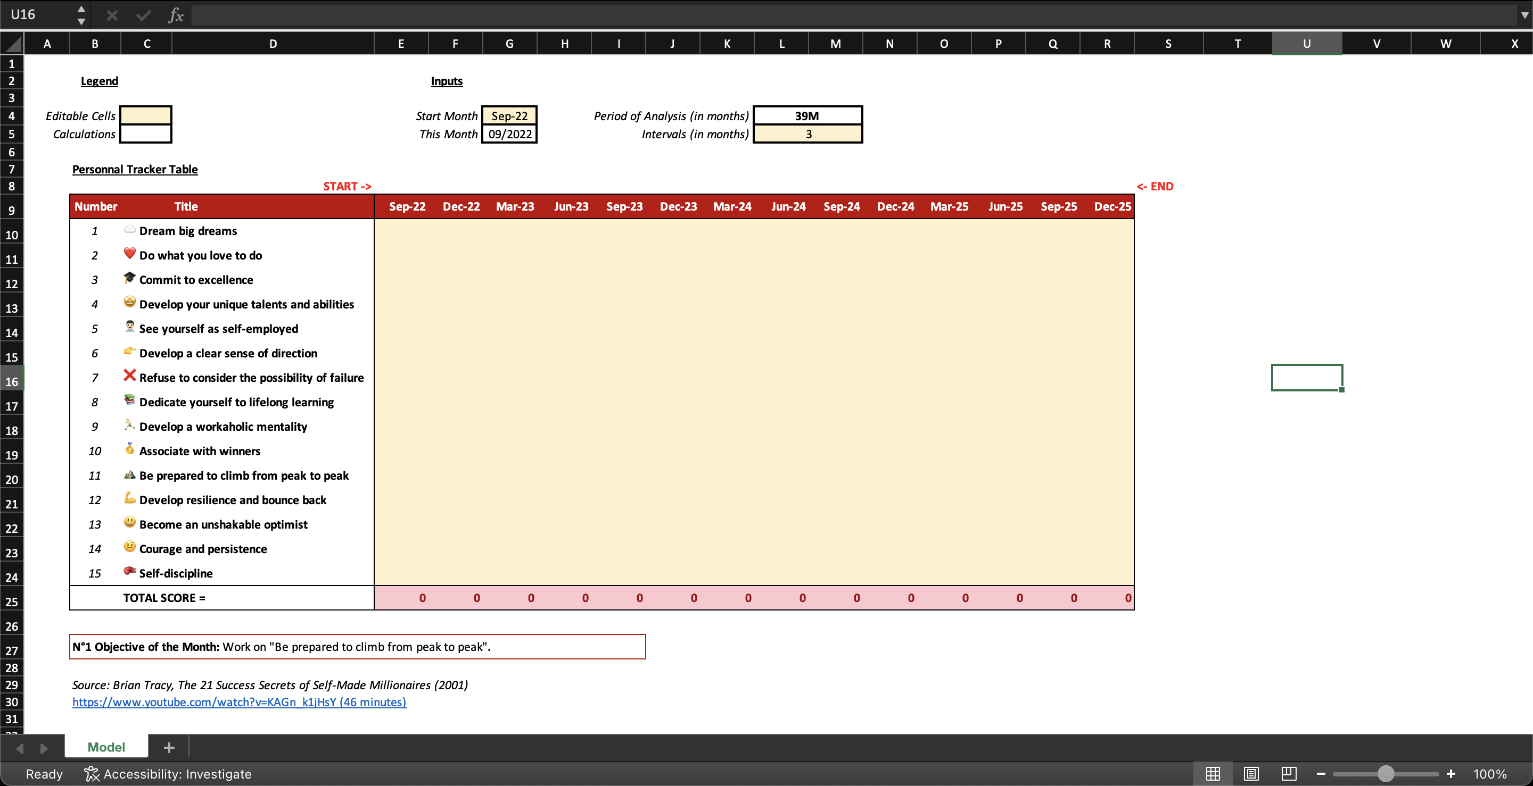Select the number 11 cell in table
1533x786 pixels.
95,475
